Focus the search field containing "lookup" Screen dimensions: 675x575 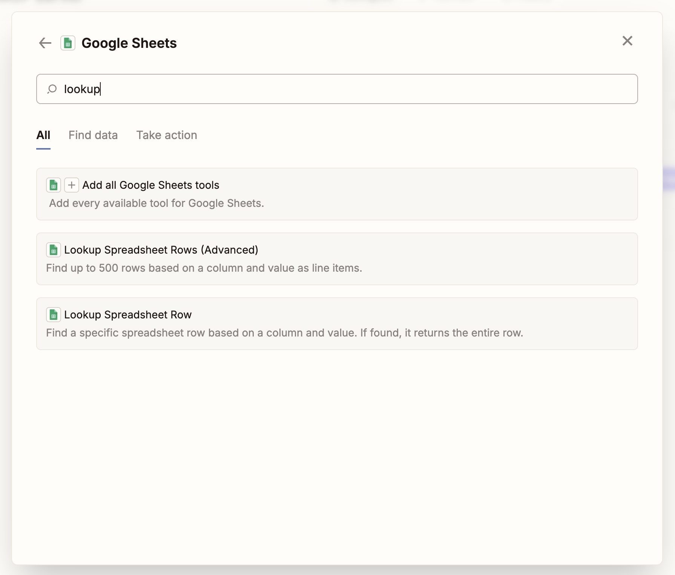[x=339, y=89]
